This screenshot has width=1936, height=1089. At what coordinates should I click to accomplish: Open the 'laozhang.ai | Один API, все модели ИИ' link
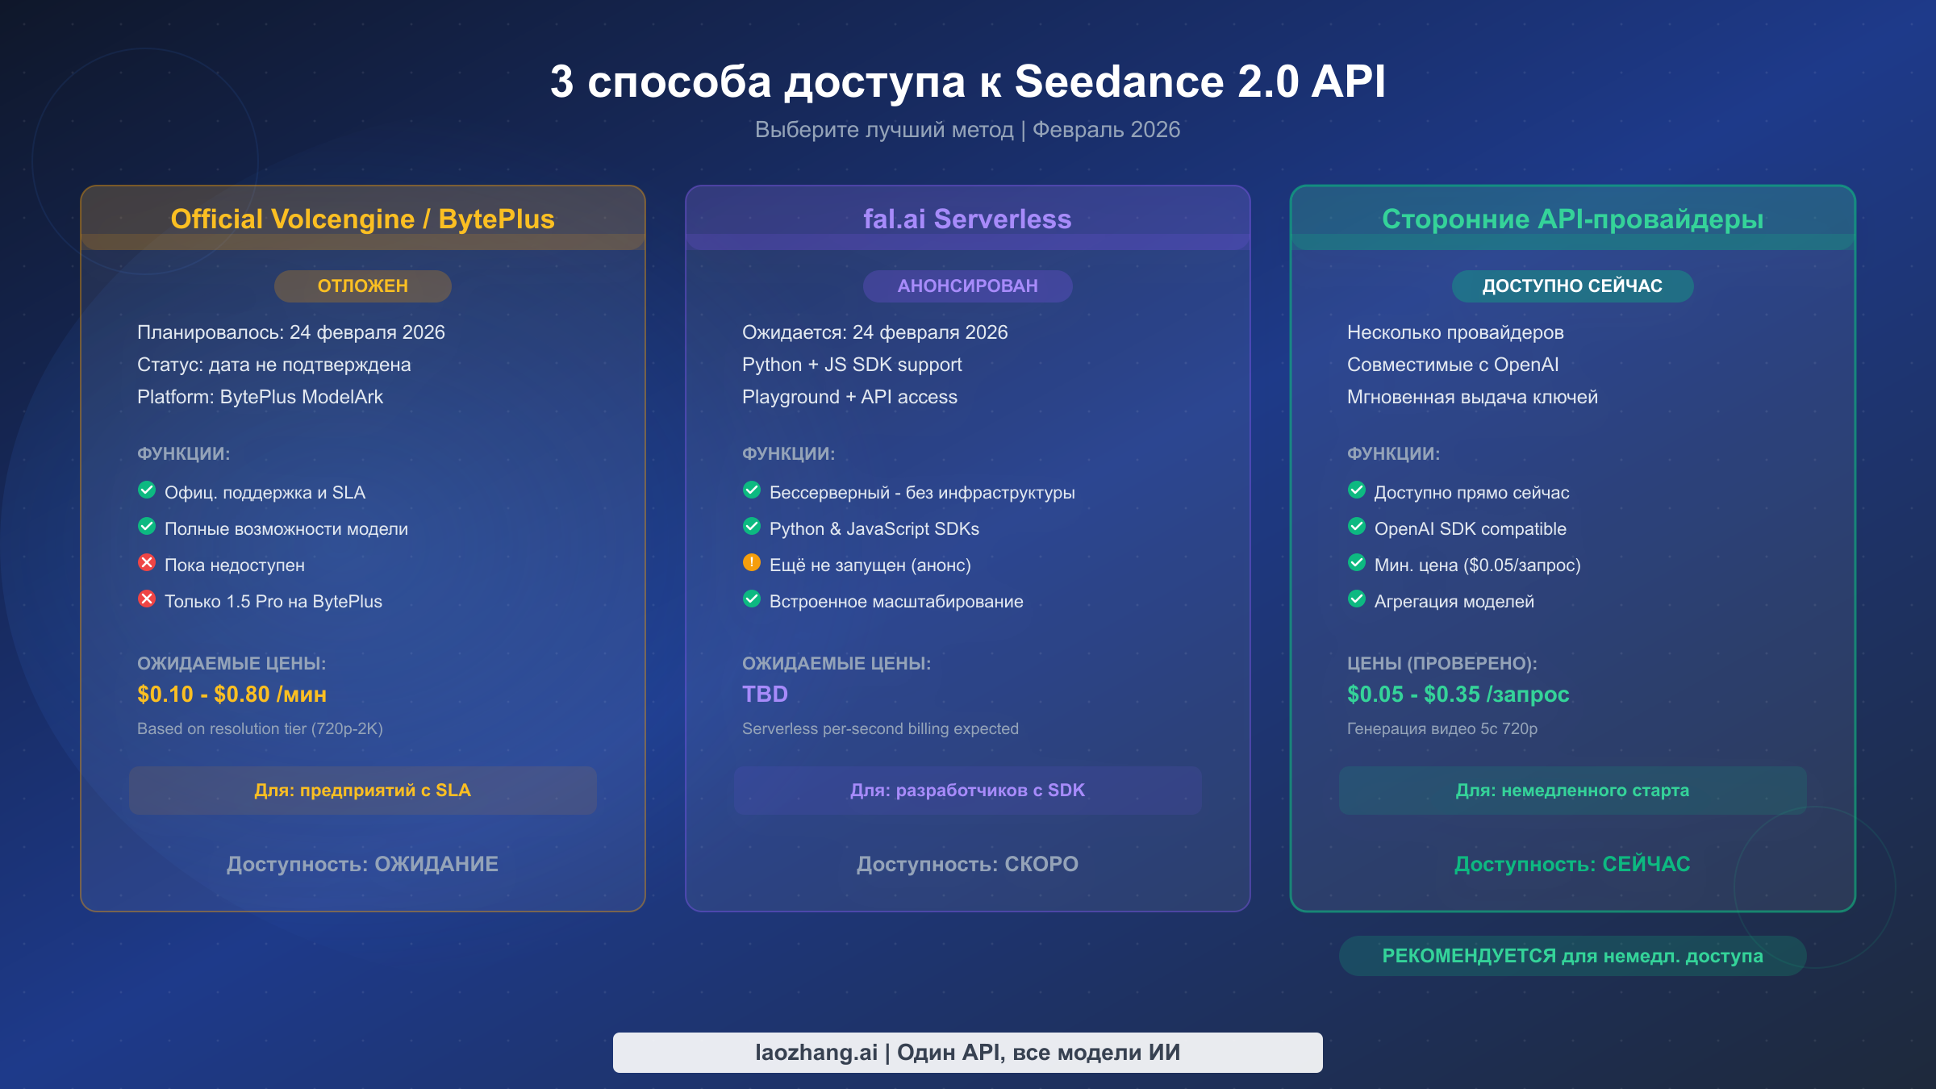[x=967, y=1052]
